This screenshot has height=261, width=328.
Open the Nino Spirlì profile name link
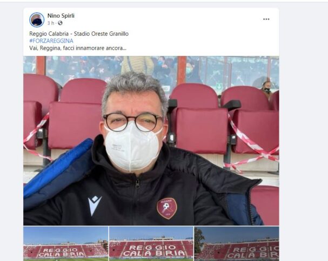tap(61, 16)
